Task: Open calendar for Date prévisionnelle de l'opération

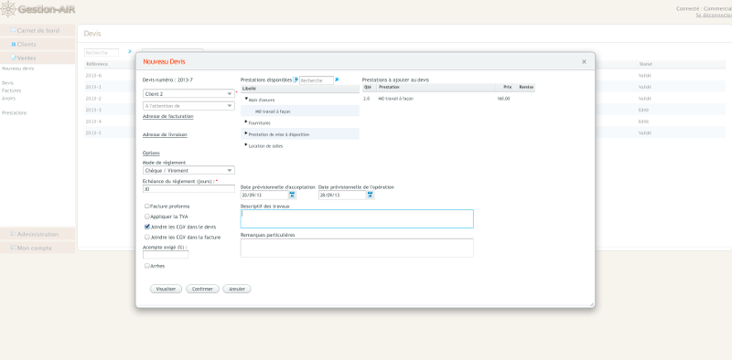Action: (371, 195)
